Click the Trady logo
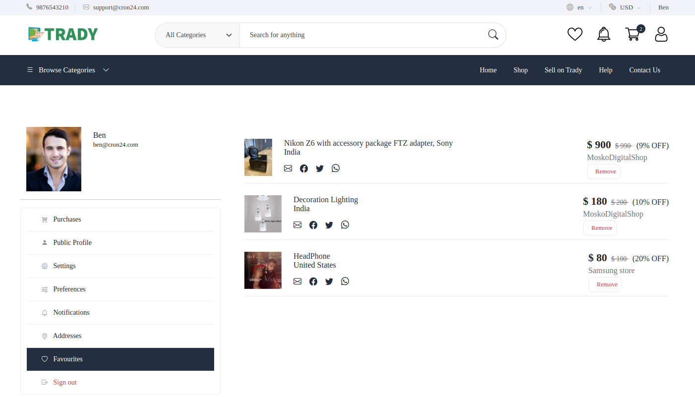 [62, 34]
